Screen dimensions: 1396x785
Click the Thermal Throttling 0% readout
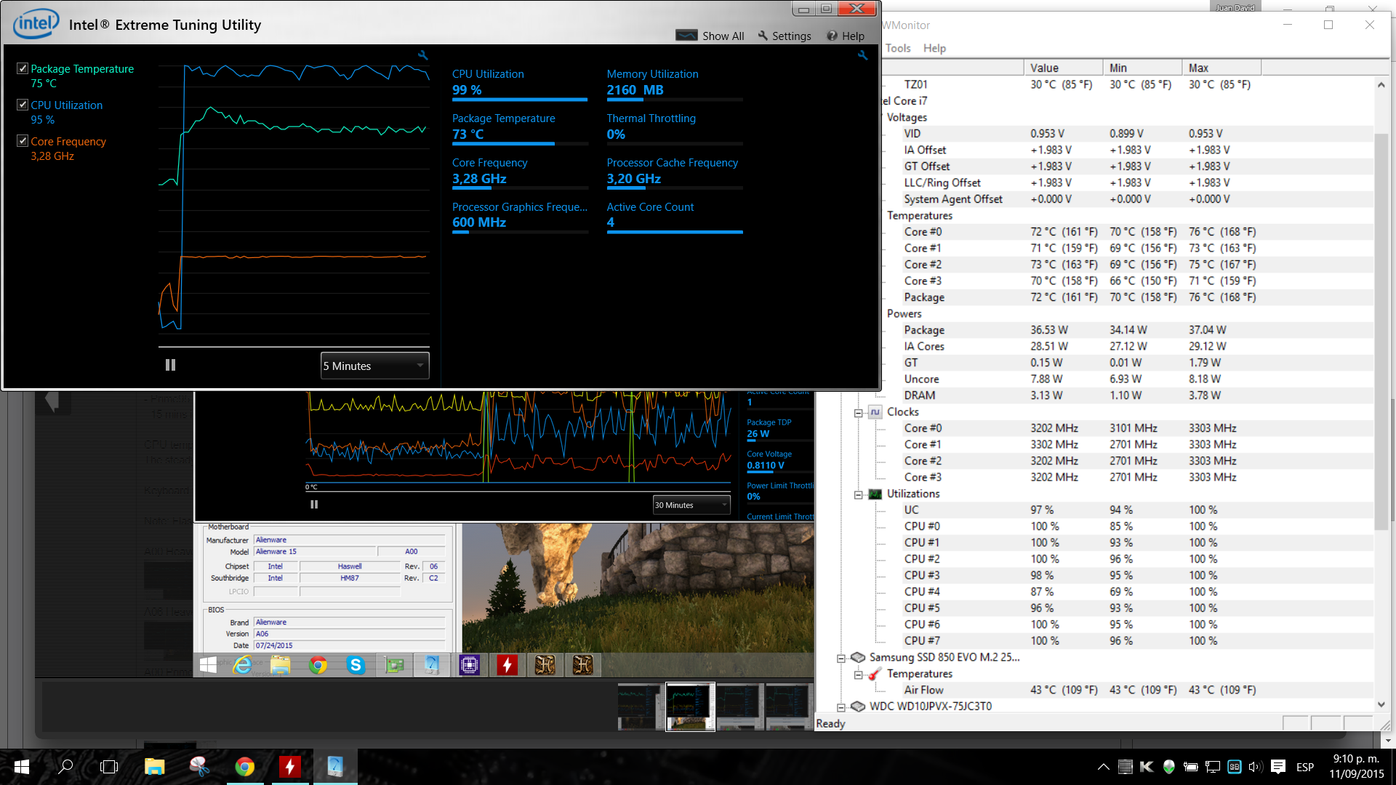pos(616,134)
